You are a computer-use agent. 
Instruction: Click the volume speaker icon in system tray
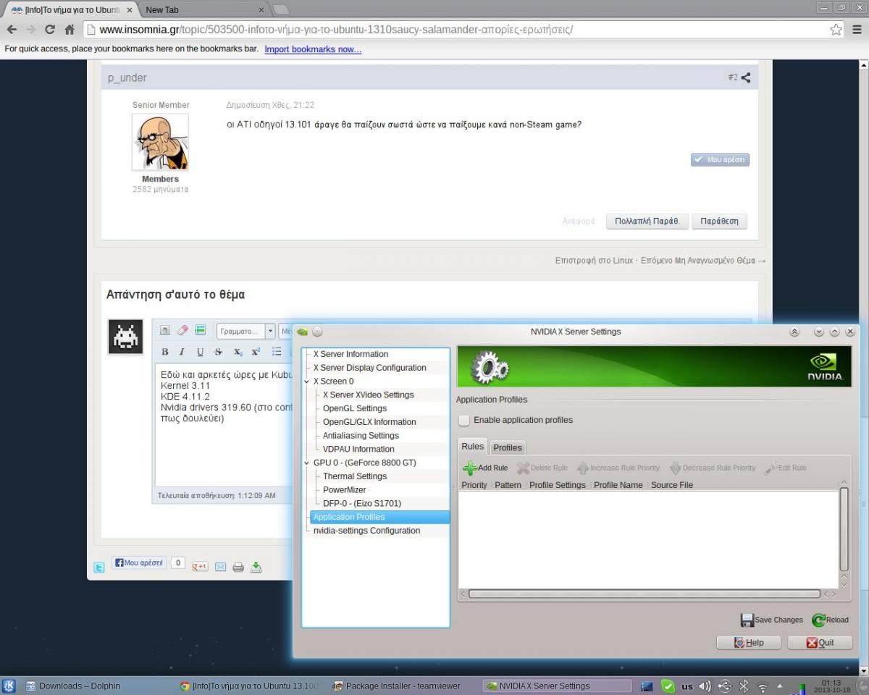pyautogui.click(x=705, y=686)
